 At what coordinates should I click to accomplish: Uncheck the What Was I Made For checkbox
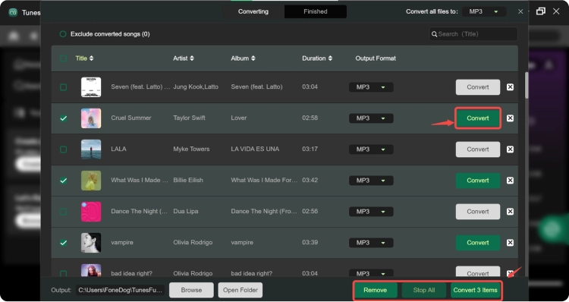(64, 181)
